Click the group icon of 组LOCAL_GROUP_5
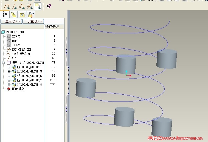The image size is (208, 142). point(14,71)
